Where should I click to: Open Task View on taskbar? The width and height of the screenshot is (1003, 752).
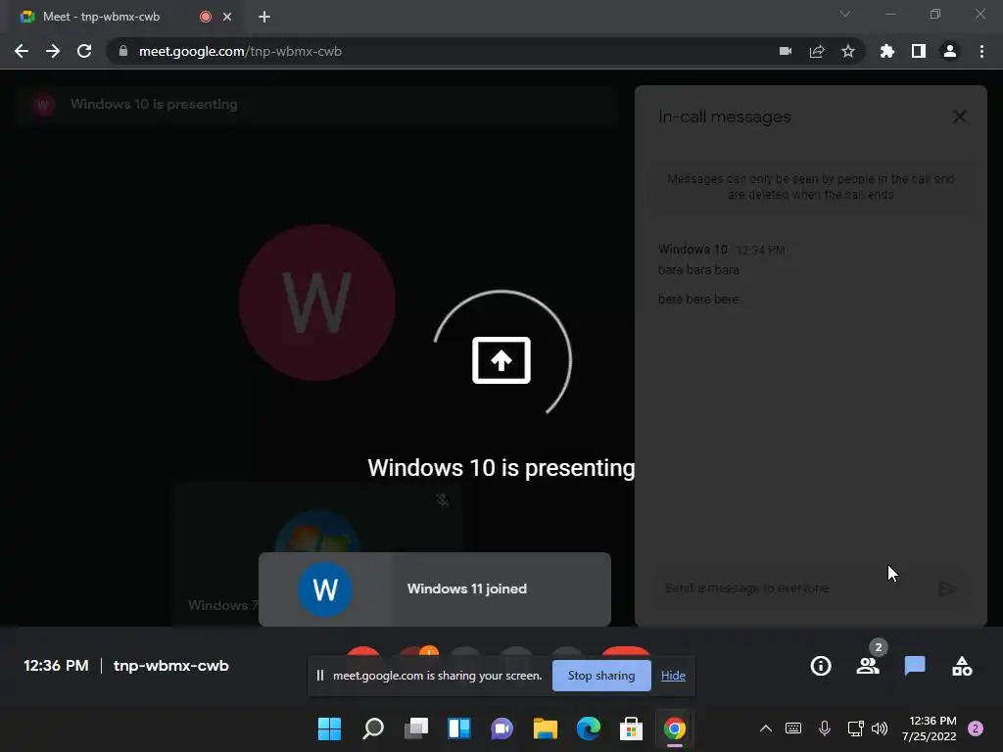point(415,728)
